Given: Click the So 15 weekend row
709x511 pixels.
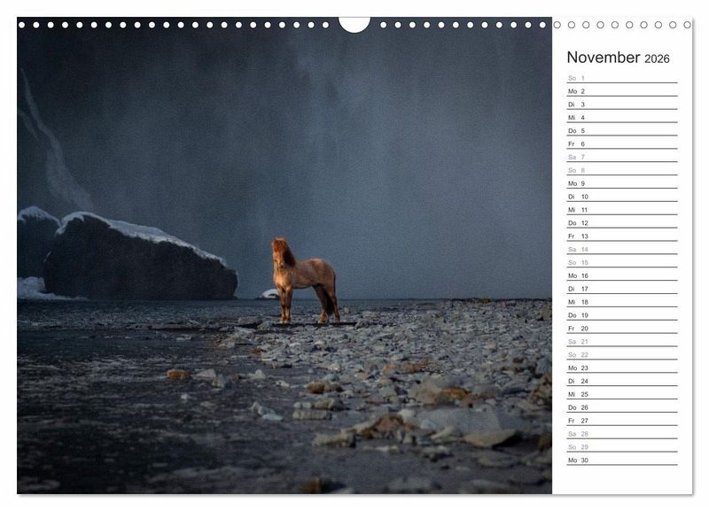Looking at the screenshot, I should pyautogui.click(x=621, y=262).
